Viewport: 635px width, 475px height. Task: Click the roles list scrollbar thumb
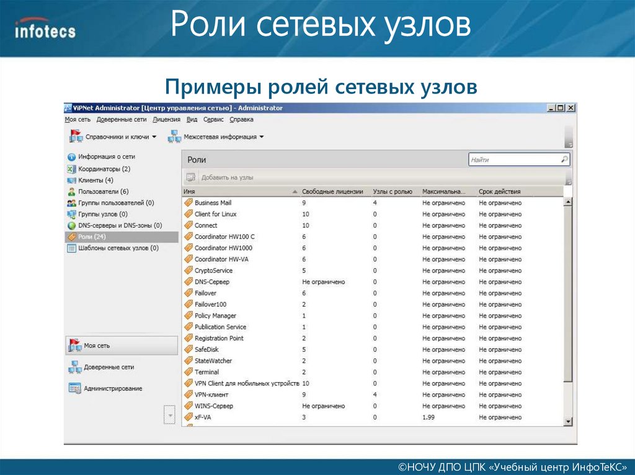click(x=568, y=294)
